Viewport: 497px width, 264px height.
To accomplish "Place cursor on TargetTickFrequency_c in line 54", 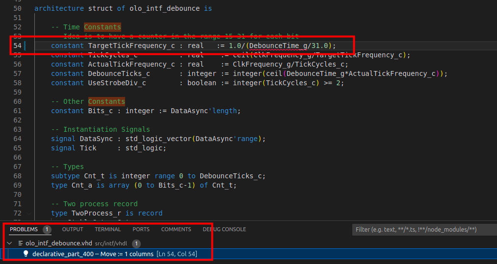I will point(131,46).
